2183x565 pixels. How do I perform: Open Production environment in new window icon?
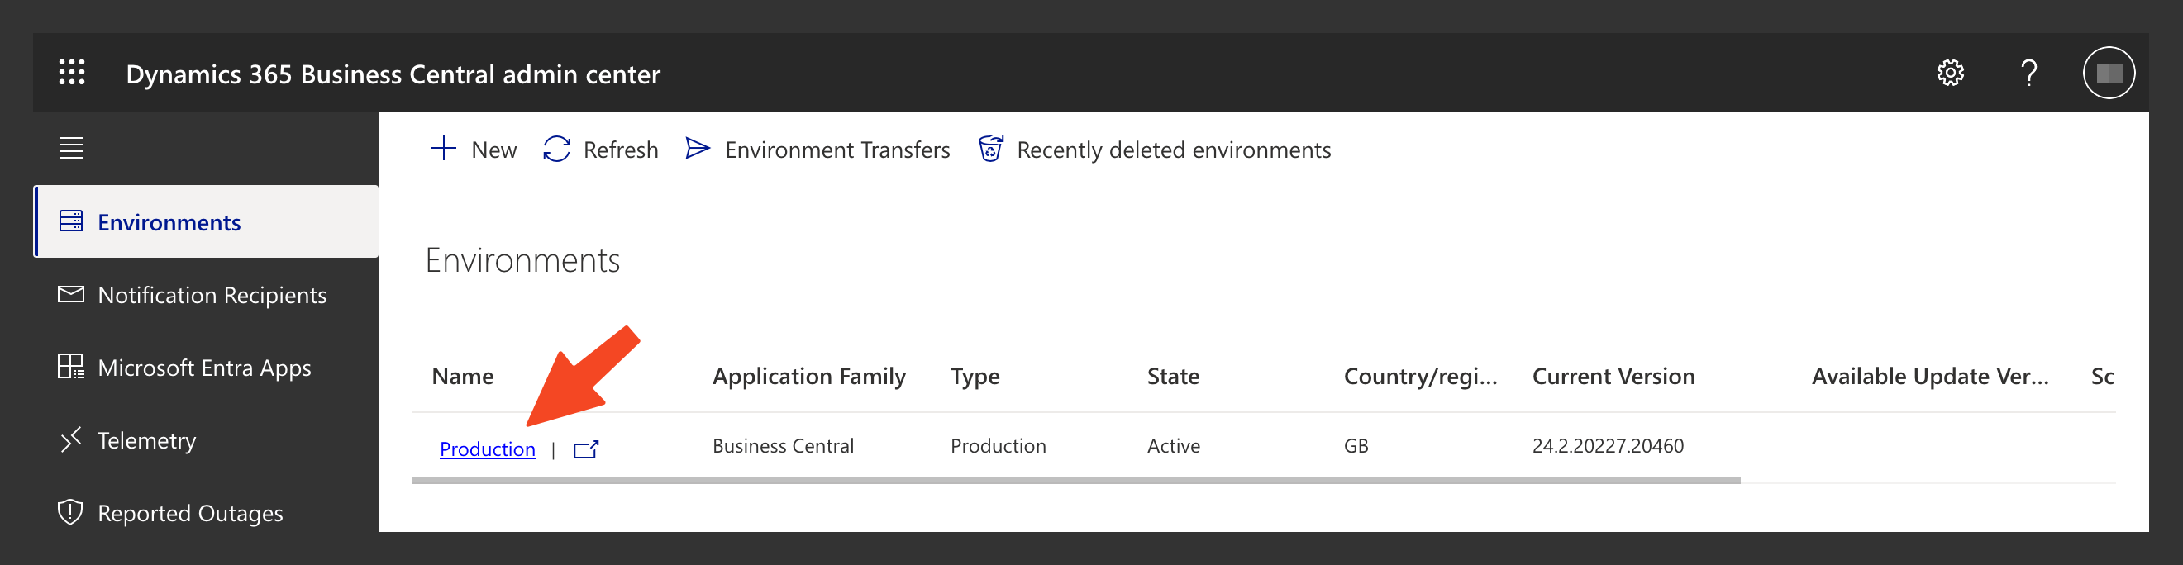(x=585, y=450)
